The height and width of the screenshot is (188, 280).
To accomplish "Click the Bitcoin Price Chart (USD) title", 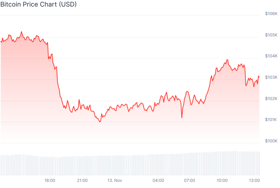I will pos(39,5).
